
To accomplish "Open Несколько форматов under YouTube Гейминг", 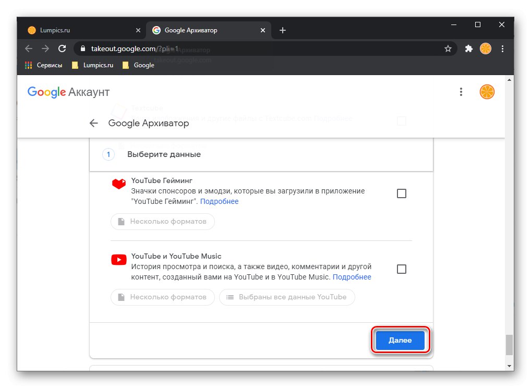I will 163,222.
